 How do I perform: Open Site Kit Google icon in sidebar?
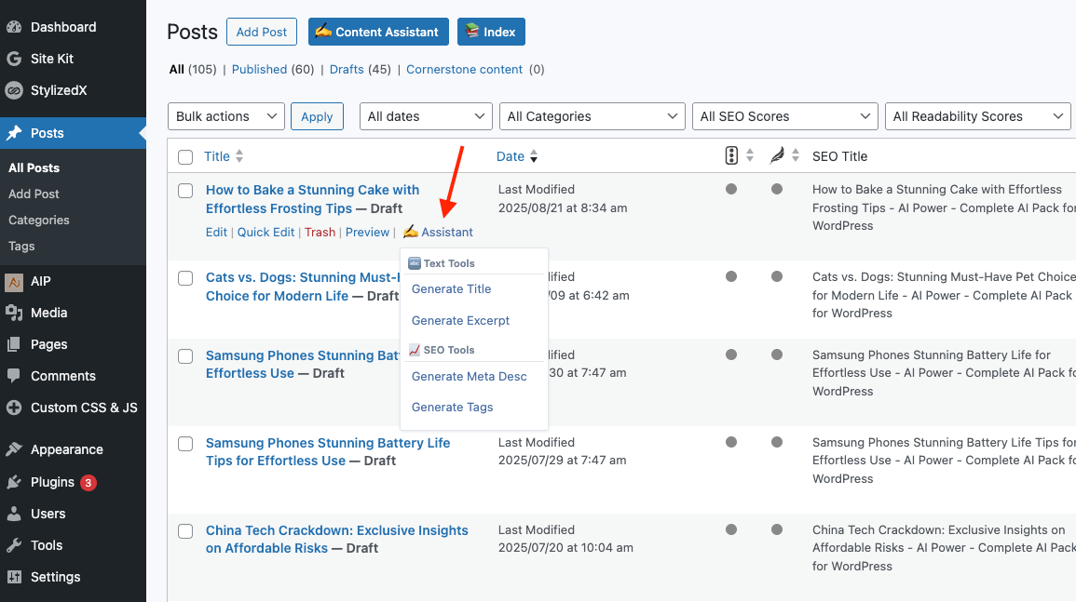[14, 59]
